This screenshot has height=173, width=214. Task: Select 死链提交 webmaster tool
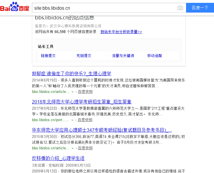84,56
